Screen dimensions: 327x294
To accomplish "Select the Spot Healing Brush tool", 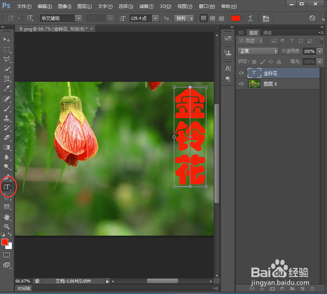I will (x=7, y=99).
